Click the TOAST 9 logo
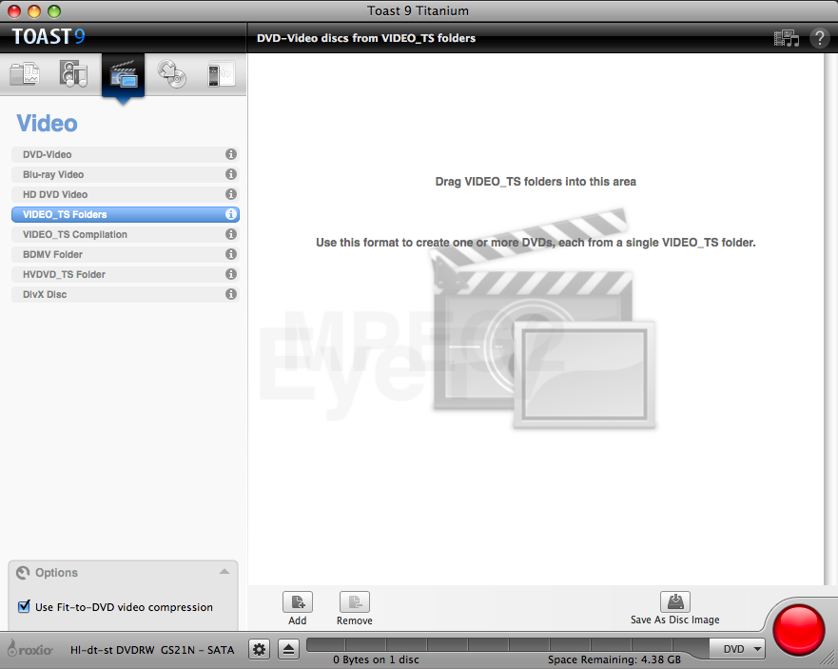 [49, 37]
